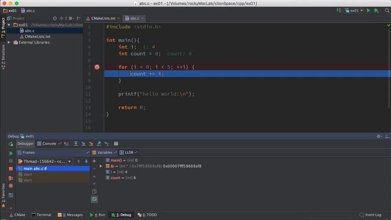Collapse ex01 project tree node
This screenshot has width=391, height=220.
click(x=9, y=25)
